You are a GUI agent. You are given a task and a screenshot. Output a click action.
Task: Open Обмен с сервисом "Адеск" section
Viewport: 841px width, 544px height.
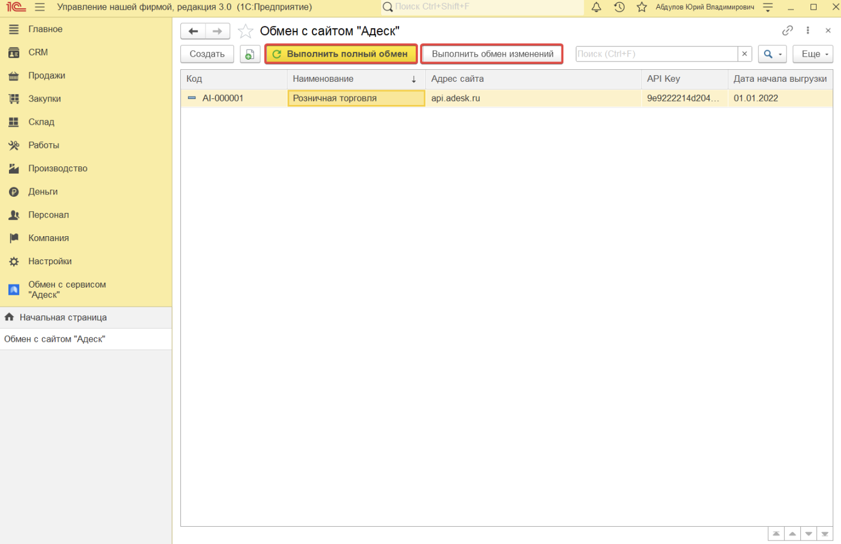86,290
